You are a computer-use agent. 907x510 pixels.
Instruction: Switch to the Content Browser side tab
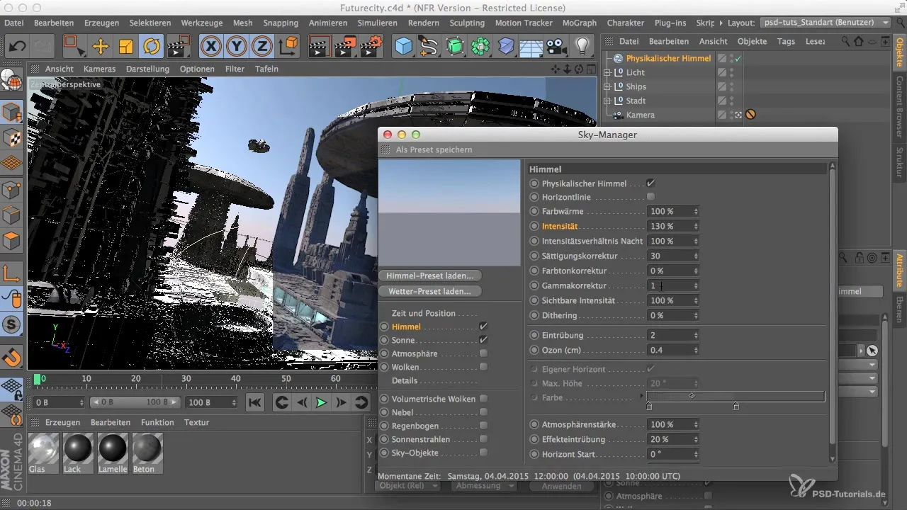[899, 106]
